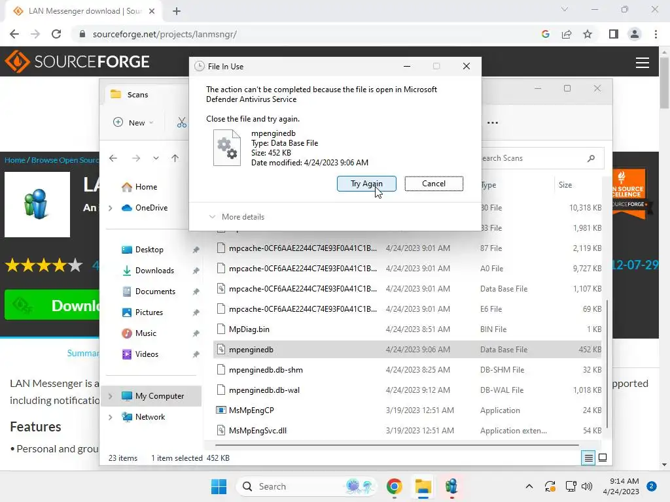Click green Download button on SourceForge

coord(52,305)
